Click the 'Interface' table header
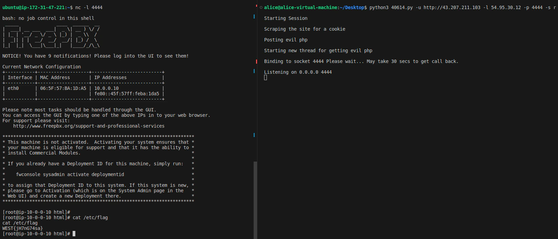 pos(20,77)
